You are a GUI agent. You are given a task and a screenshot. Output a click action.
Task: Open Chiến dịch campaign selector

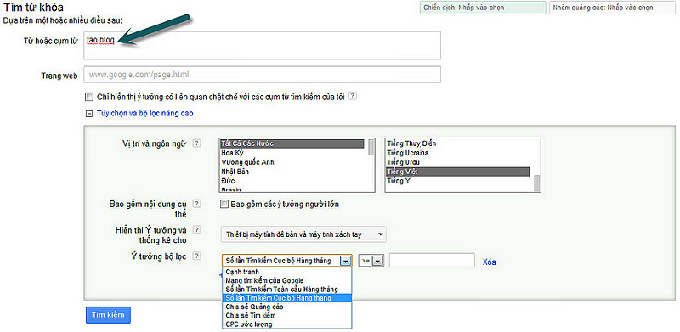click(x=483, y=8)
